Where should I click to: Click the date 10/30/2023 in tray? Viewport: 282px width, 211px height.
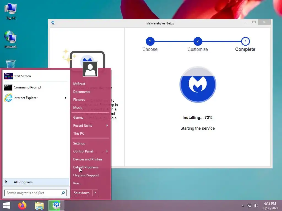coord(270,208)
